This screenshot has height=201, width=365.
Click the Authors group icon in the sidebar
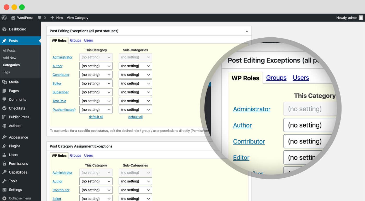(4, 126)
